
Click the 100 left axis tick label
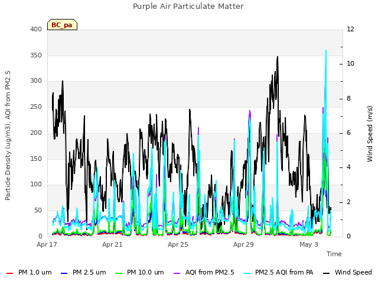click(x=36, y=185)
